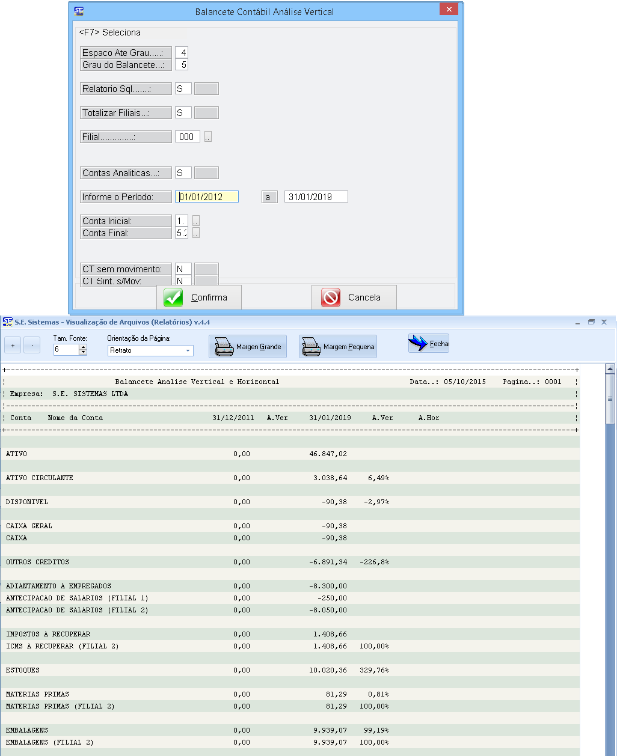The width and height of the screenshot is (617, 756).
Task: Click the Contas Analiticas value field
Action: (x=183, y=173)
